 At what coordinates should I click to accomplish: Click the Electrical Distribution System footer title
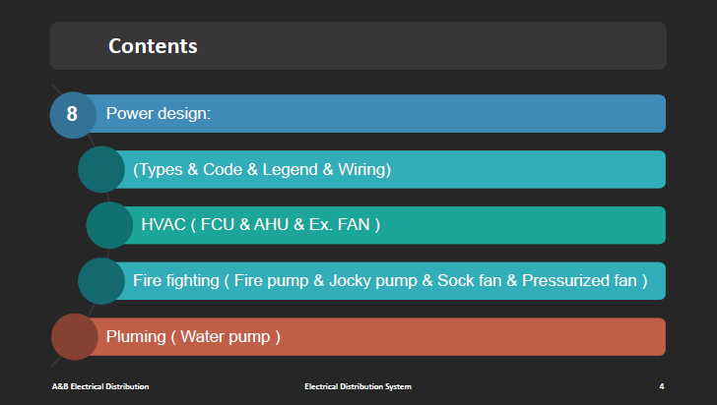[358, 386]
